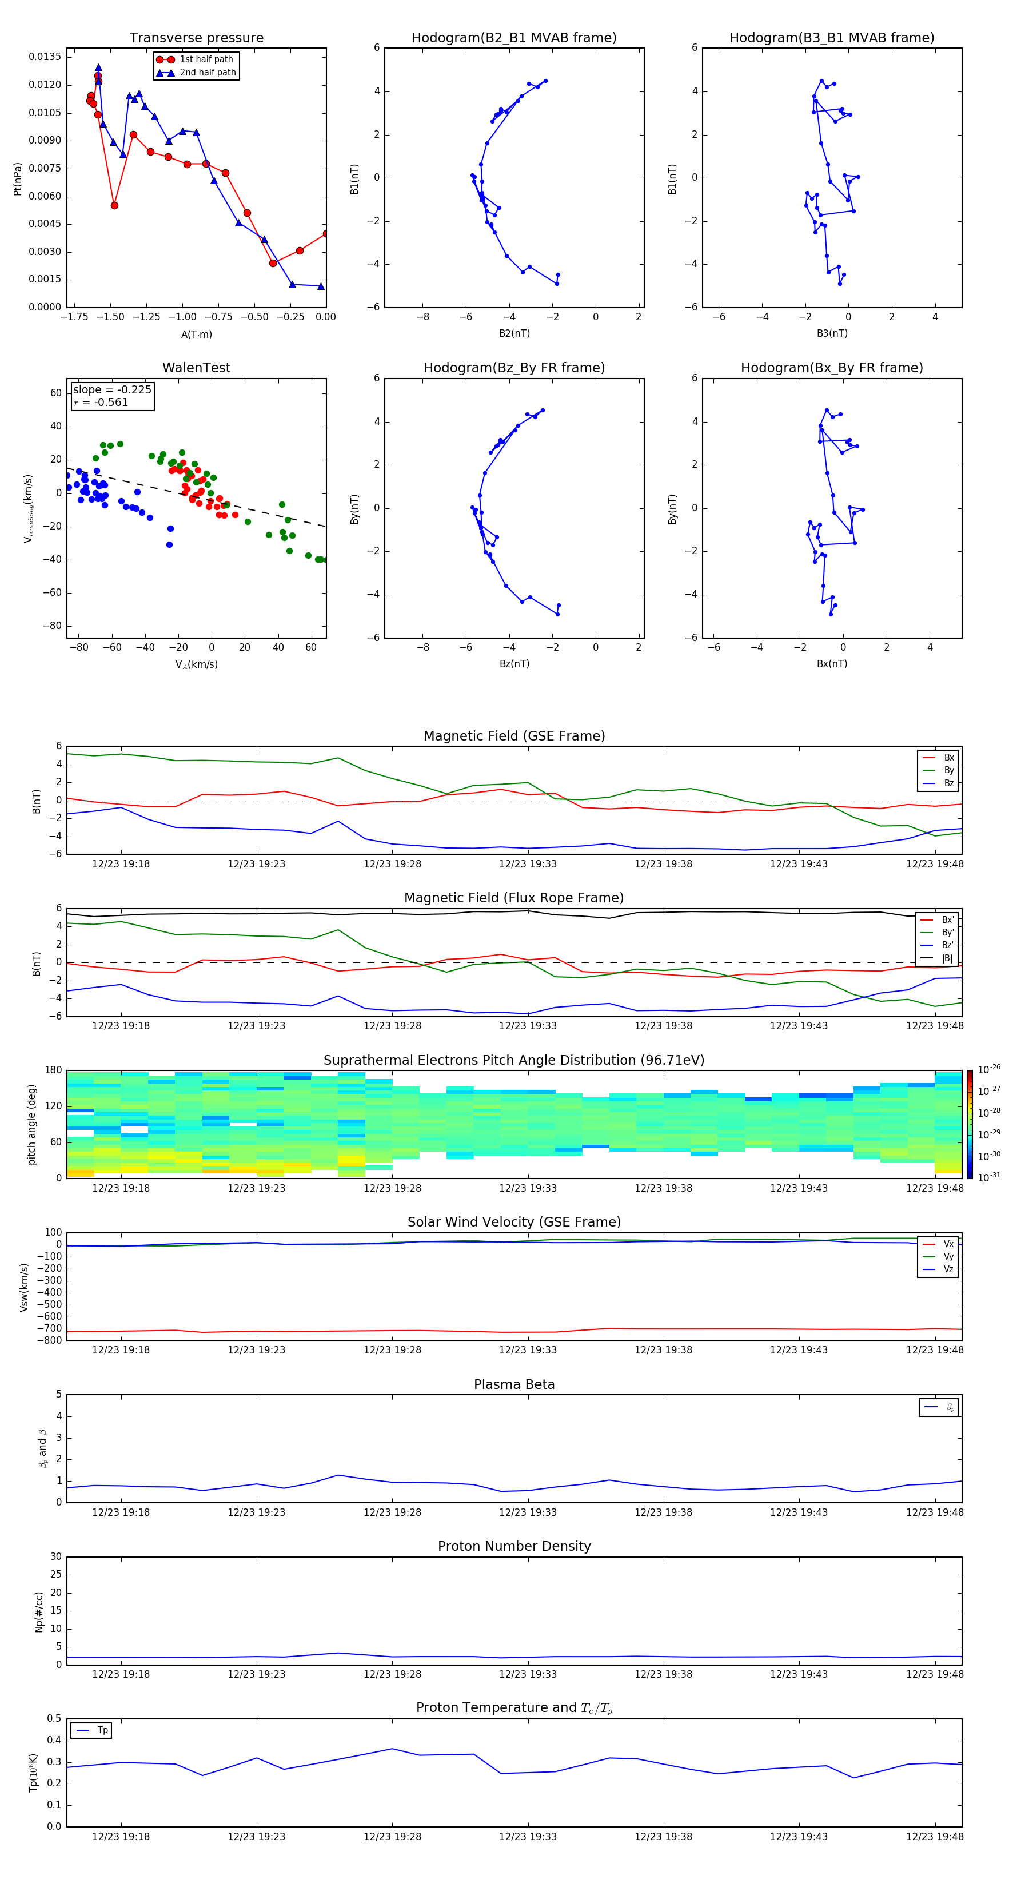Click the 'V_remaining(km/s)' y-axis label
The height and width of the screenshot is (1887, 1029).
[x=28, y=508]
